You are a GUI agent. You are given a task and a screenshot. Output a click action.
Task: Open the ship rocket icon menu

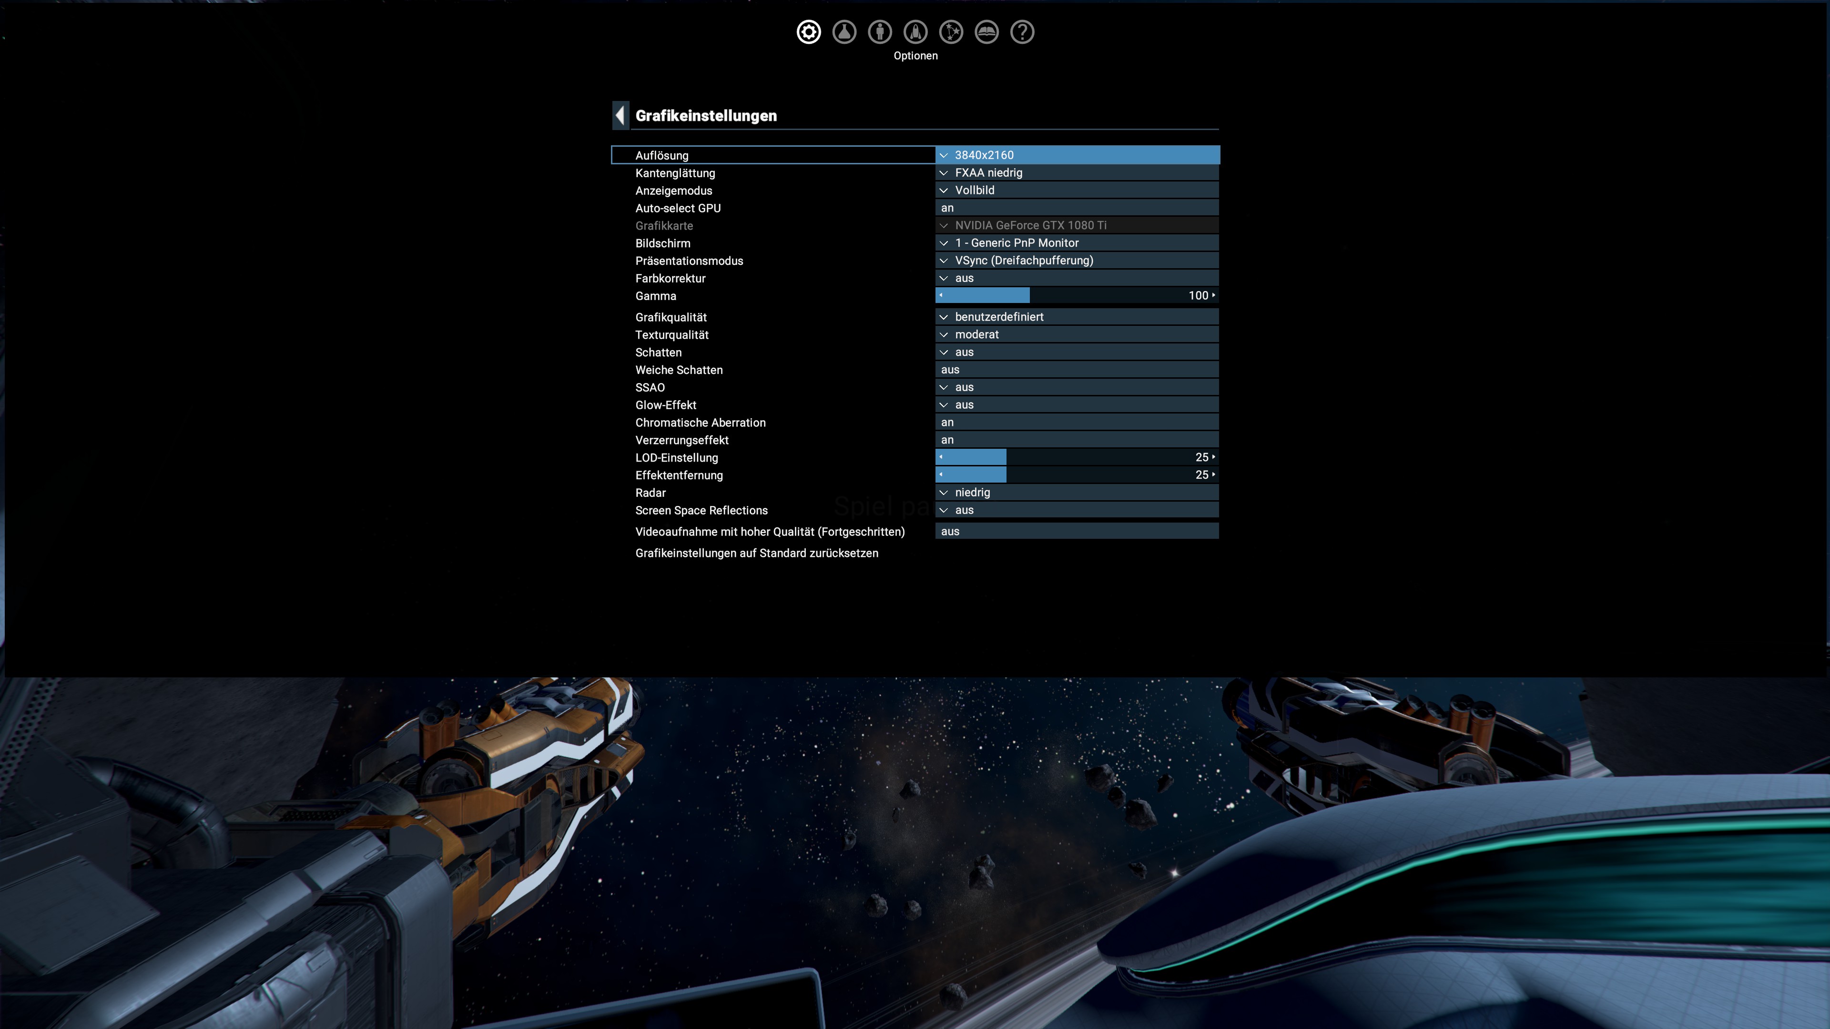[x=915, y=32]
